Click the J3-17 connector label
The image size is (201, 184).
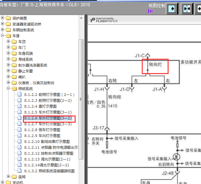98,128
